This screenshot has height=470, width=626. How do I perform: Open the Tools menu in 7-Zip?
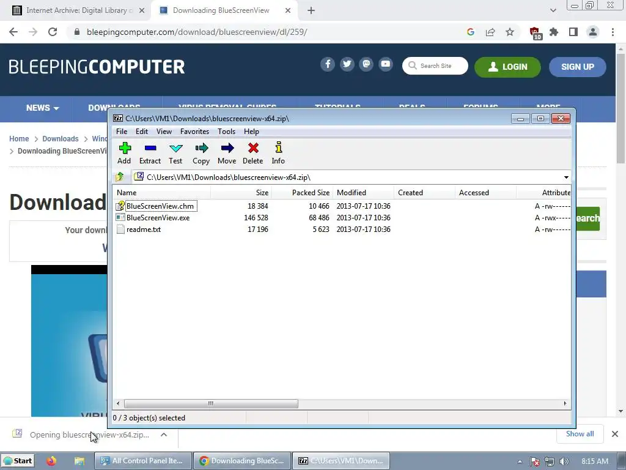226,132
